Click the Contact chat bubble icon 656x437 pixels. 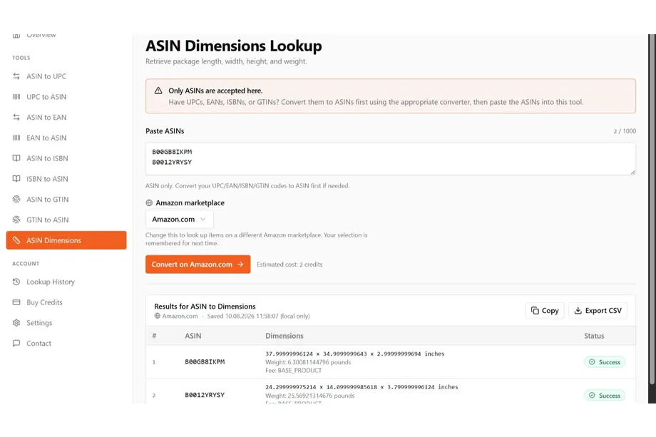click(x=16, y=343)
